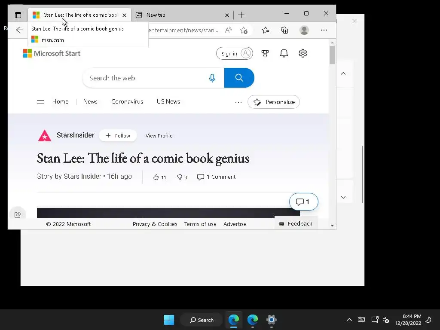Viewport: 440px width, 330px height.
Task: Click the network status tray icon
Action: point(375,320)
